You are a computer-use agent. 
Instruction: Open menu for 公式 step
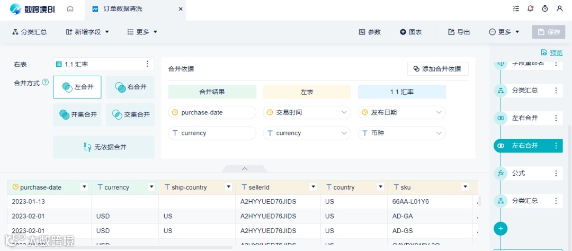[556, 173]
